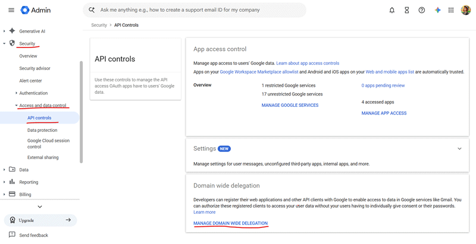Click Security breadcrumb link
Screen dimensions: 476x244
pyautogui.click(x=99, y=25)
